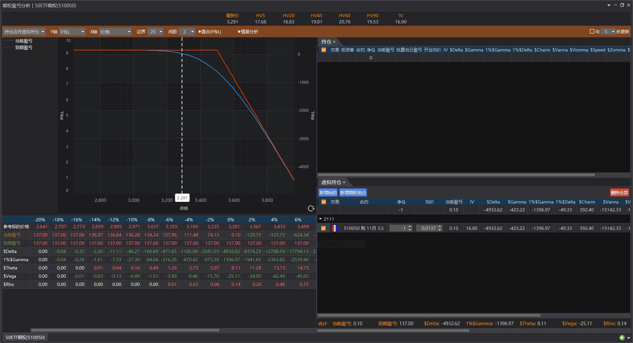Collapse the 2111 group row

[x=320, y=219]
